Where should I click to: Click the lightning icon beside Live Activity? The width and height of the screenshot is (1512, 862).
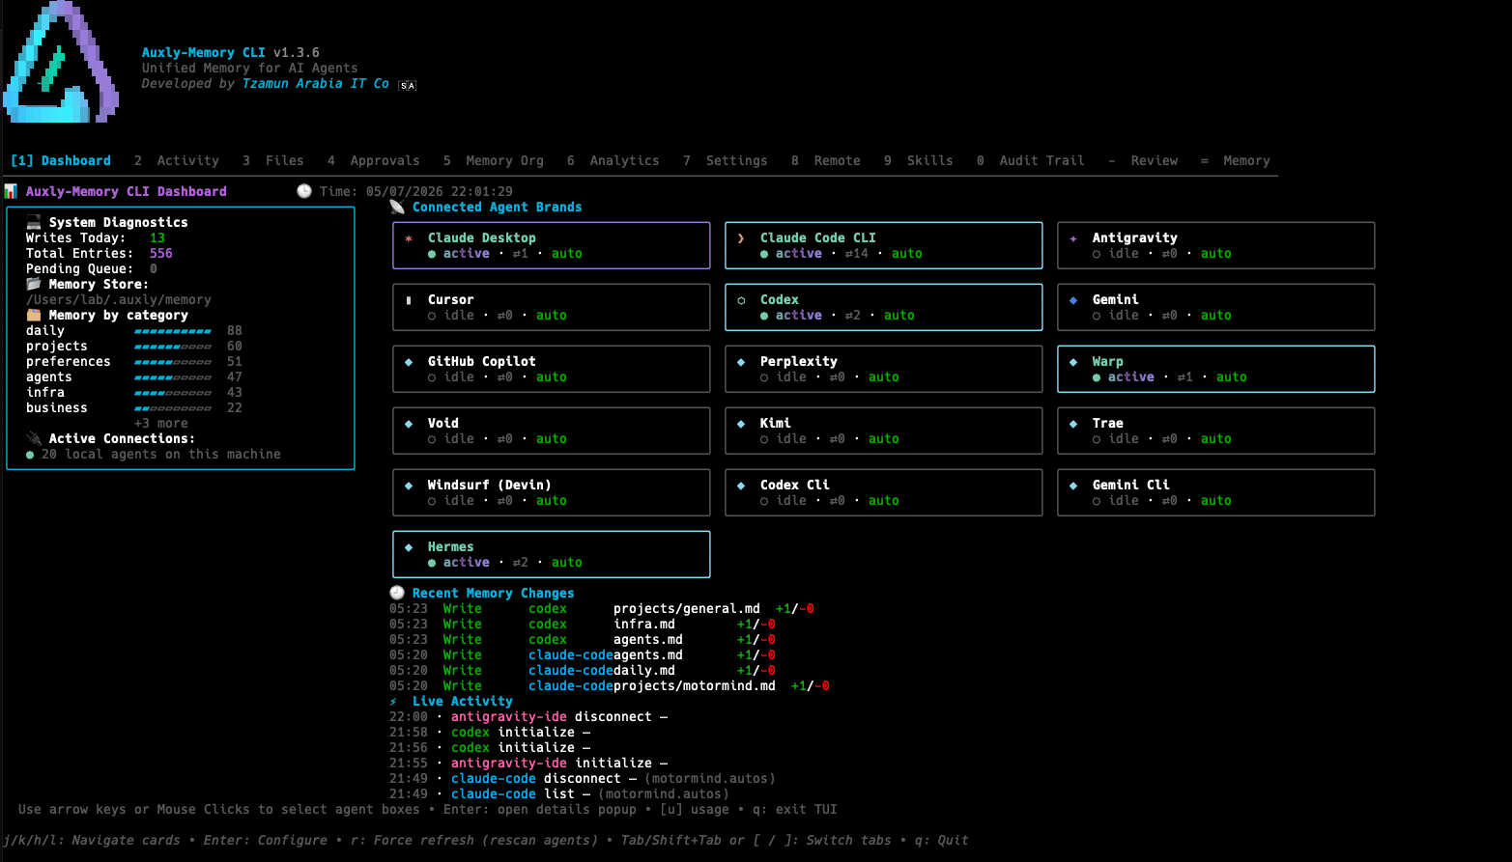click(x=393, y=702)
